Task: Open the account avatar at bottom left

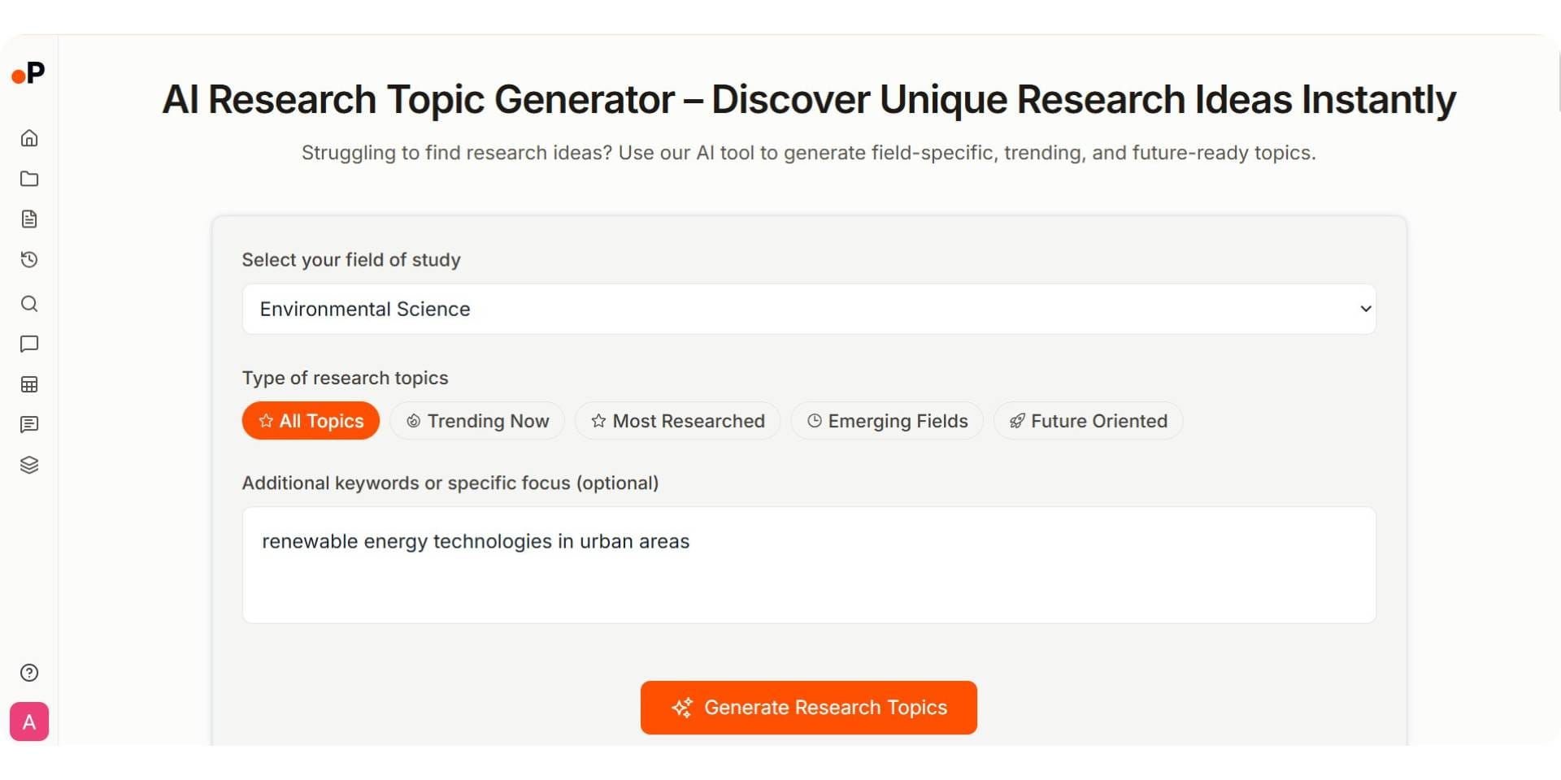Action: point(29,721)
